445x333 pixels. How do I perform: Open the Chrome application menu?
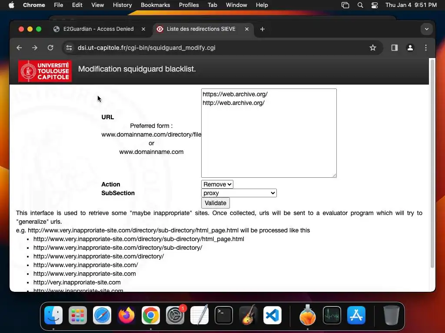pos(34,5)
